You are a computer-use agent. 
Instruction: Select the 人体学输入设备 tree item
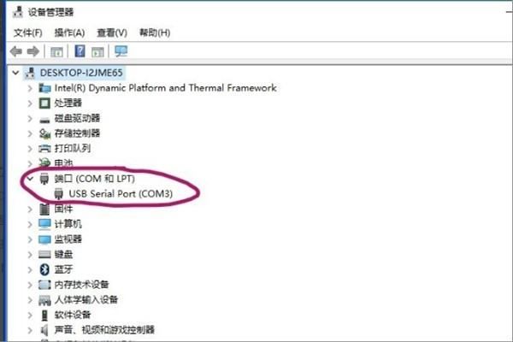[86, 299]
